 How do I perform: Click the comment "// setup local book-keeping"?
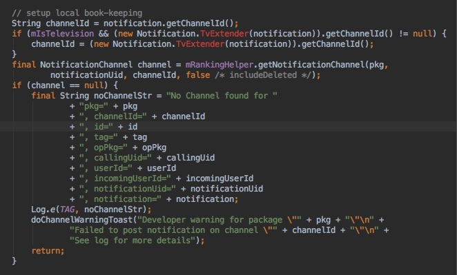click(x=77, y=13)
